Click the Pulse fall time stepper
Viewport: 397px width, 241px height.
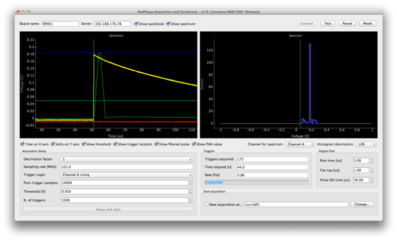click(372, 180)
